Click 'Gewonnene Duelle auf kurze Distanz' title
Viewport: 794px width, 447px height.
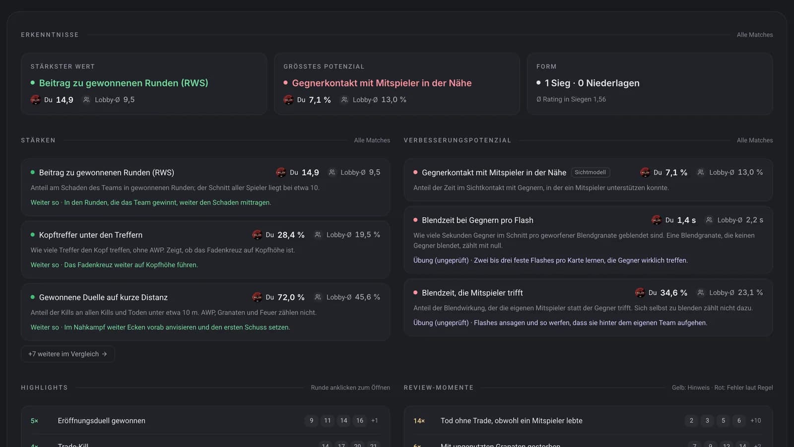(x=103, y=297)
